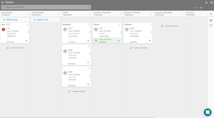Screen dimensions: 214x118
Task: Star the B-102 deal
Action: (x=150, y=41)
